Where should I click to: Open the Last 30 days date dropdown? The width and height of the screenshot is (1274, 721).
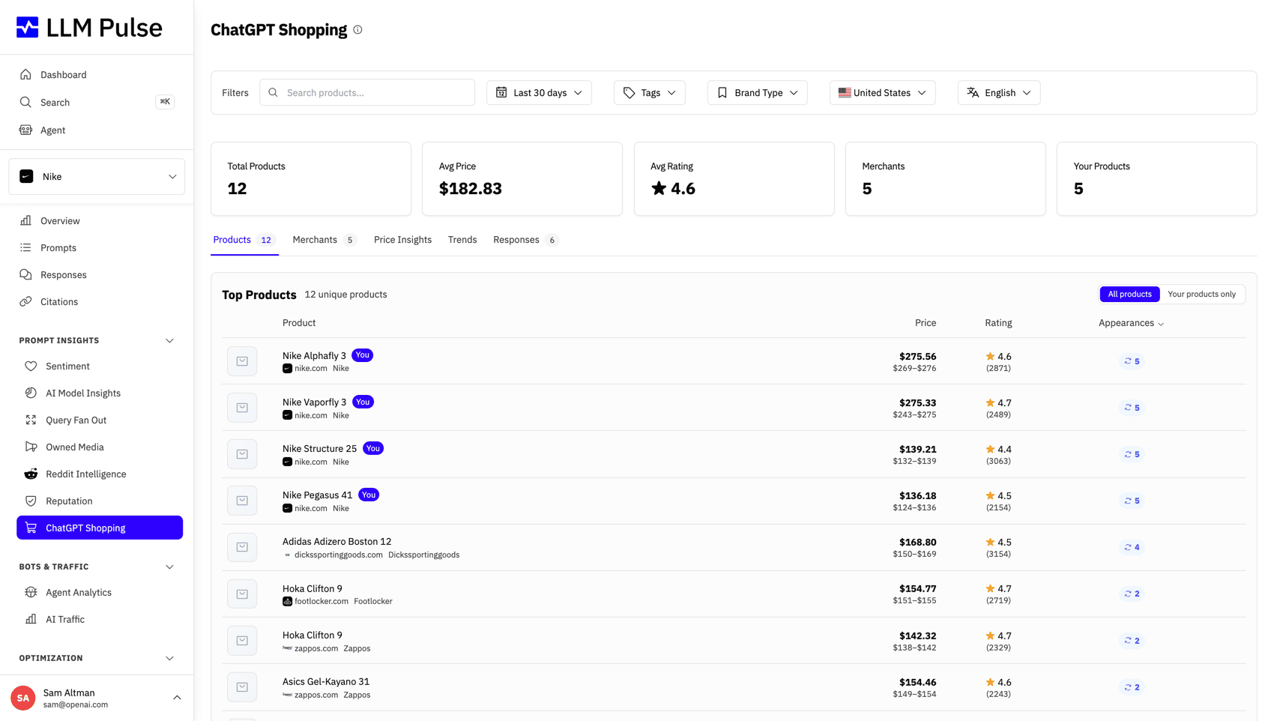(539, 93)
